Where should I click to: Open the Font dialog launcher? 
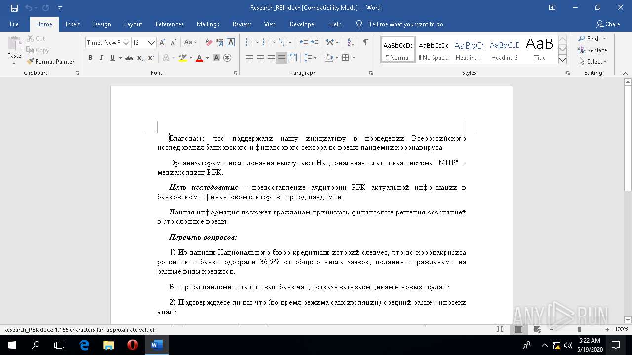coord(235,73)
